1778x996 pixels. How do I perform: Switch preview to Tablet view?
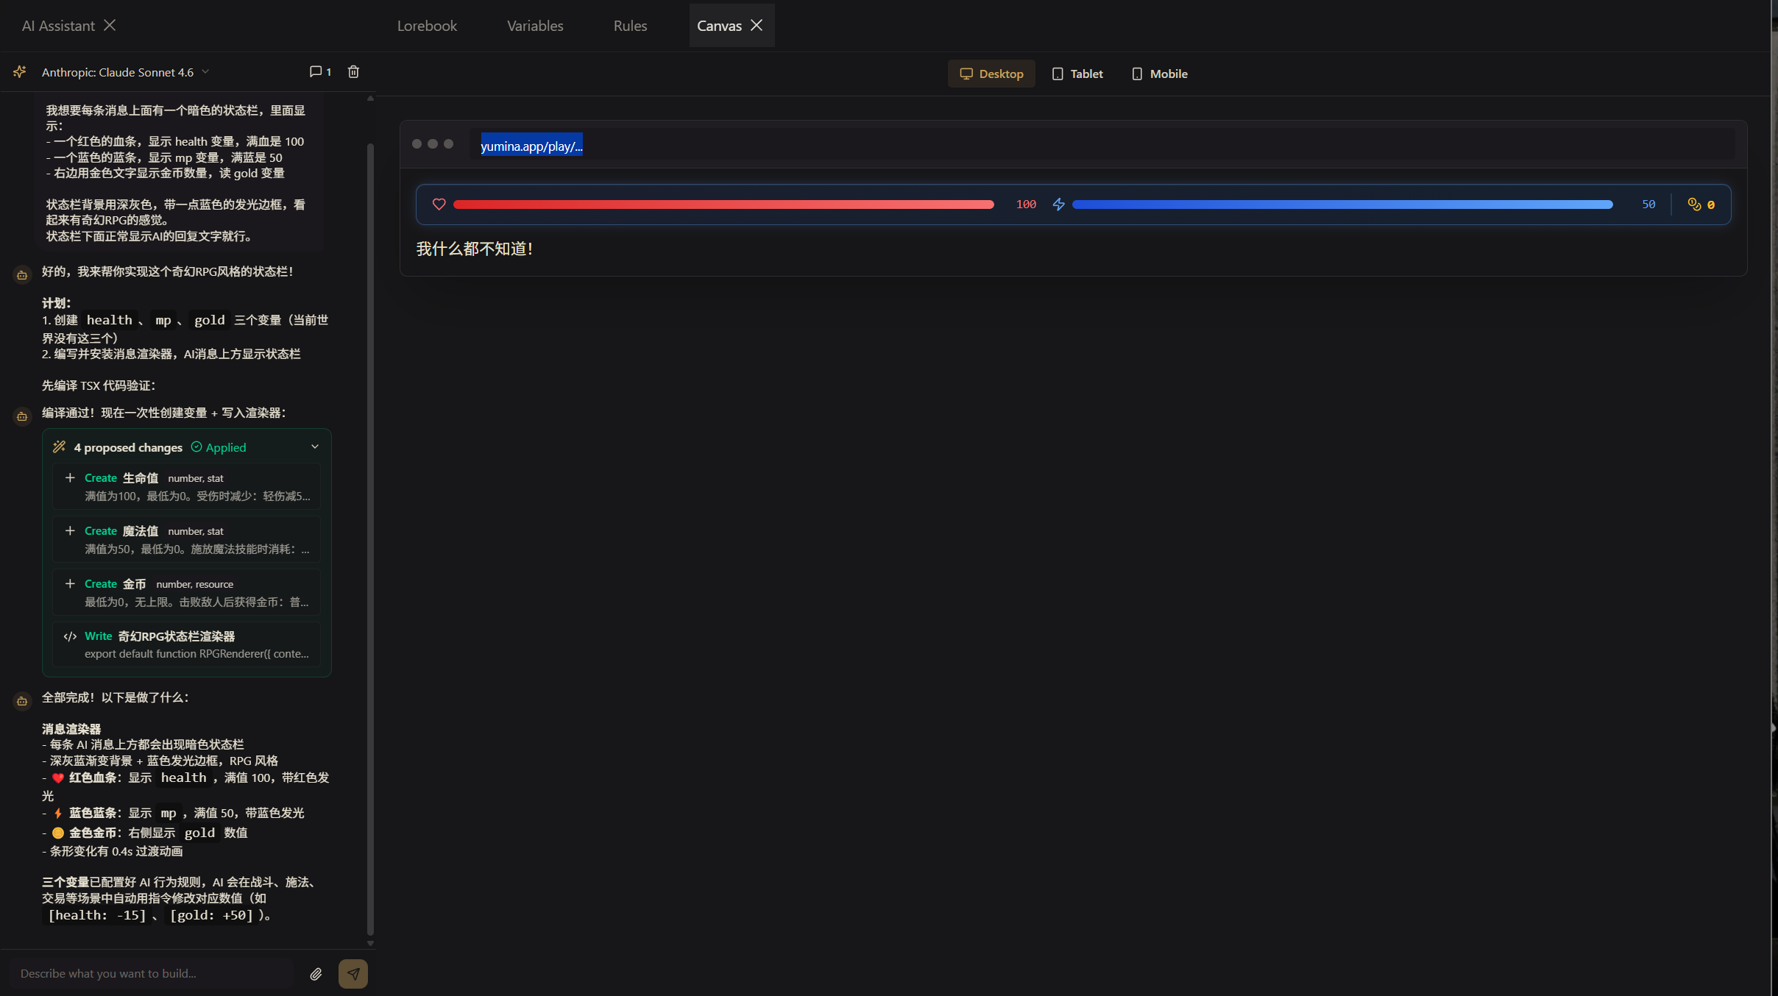point(1077,73)
